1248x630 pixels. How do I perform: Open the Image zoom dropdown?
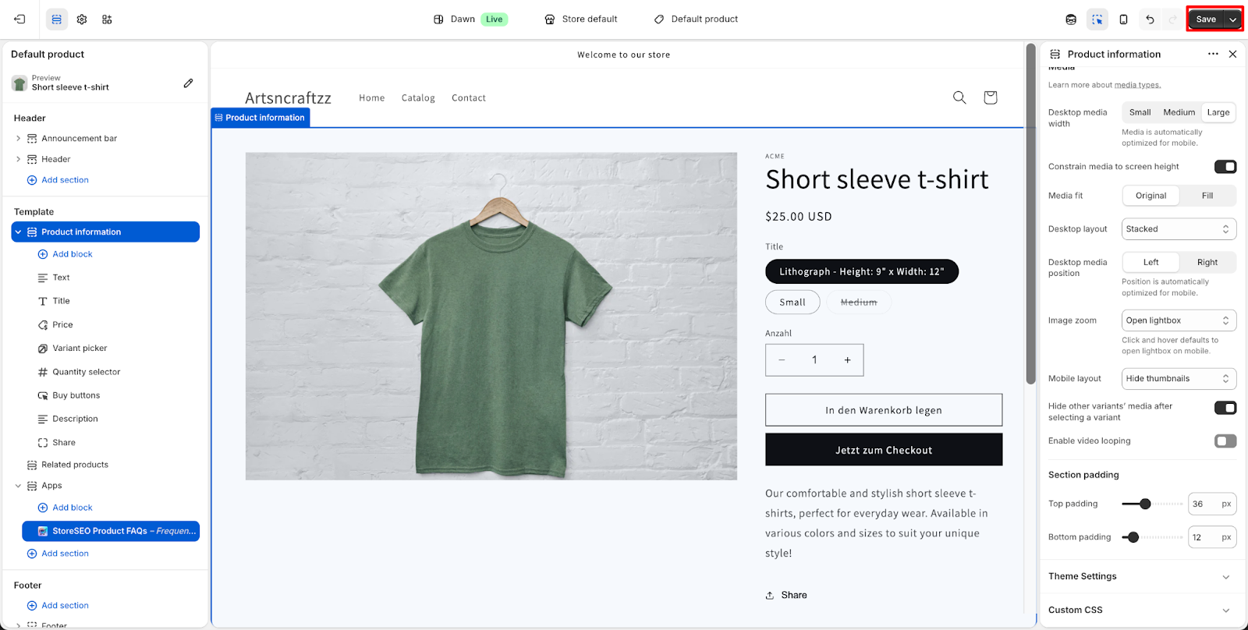click(1179, 320)
